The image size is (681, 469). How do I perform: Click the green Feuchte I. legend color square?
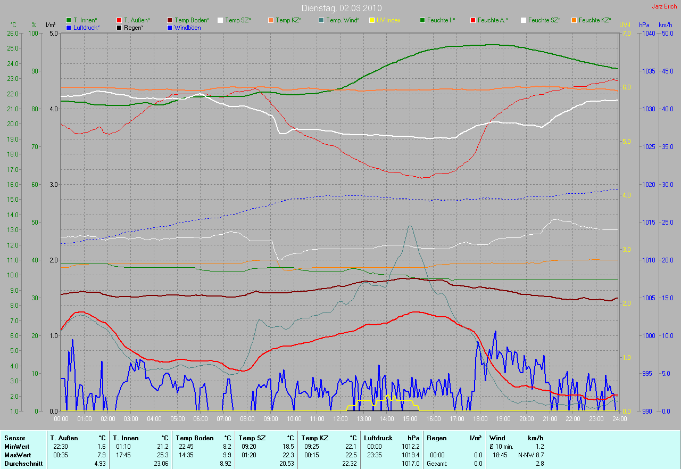422,20
